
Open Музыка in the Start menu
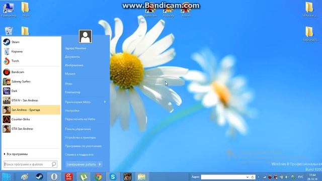(70, 74)
